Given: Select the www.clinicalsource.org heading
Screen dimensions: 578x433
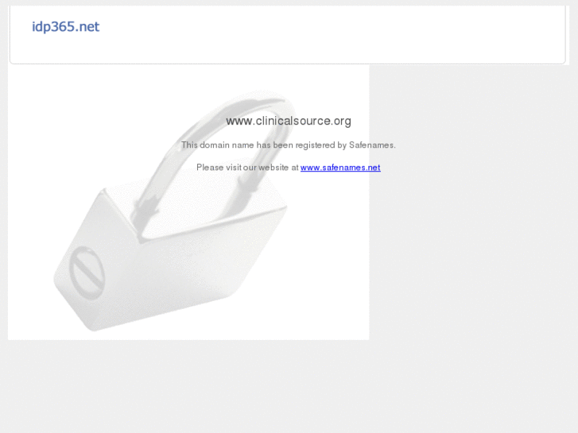Looking at the screenshot, I should (x=289, y=121).
